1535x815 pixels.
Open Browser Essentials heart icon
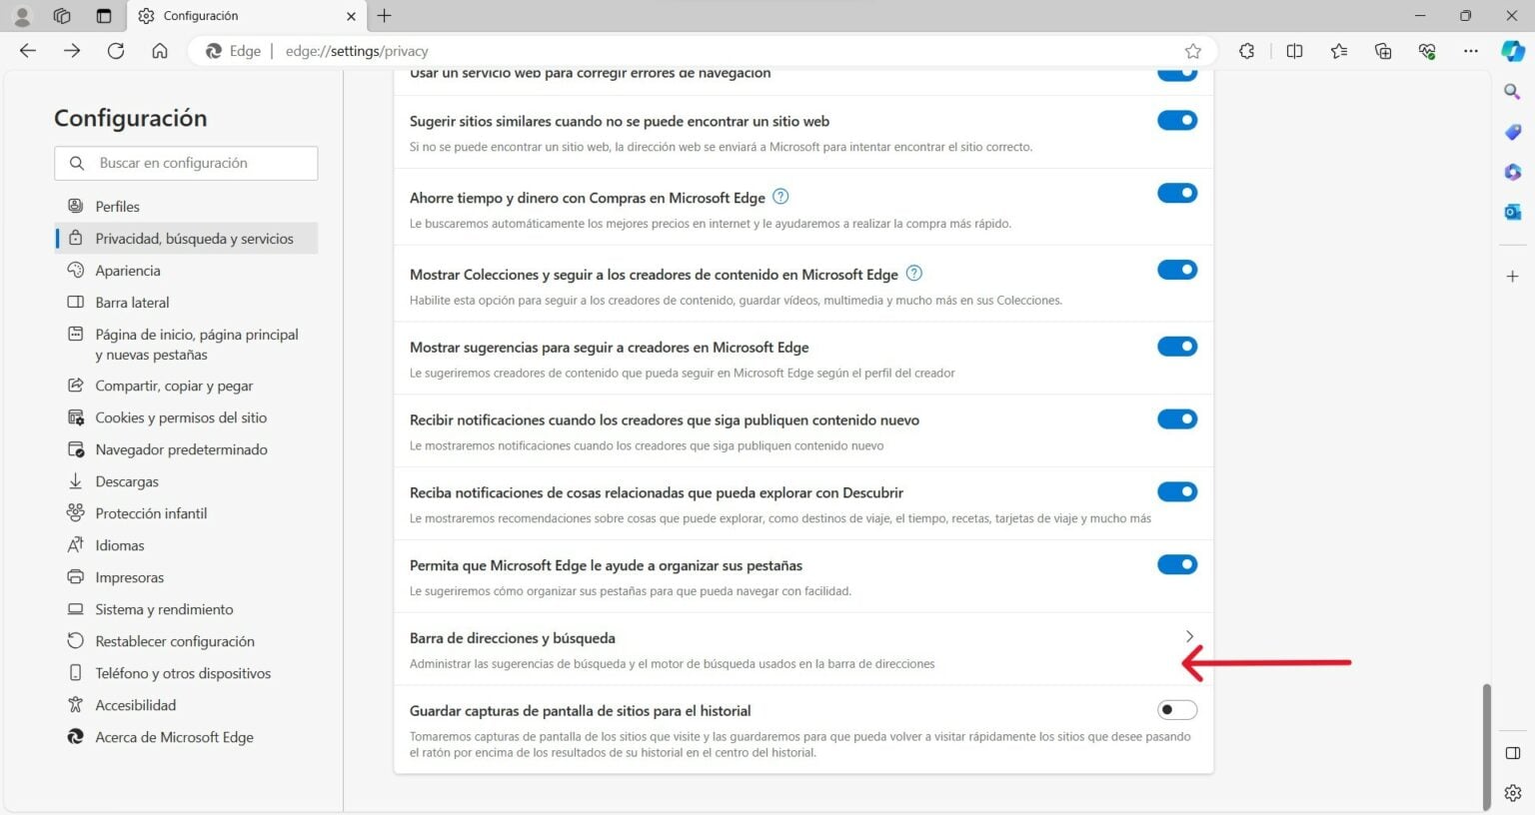pyautogui.click(x=1427, y=51)
